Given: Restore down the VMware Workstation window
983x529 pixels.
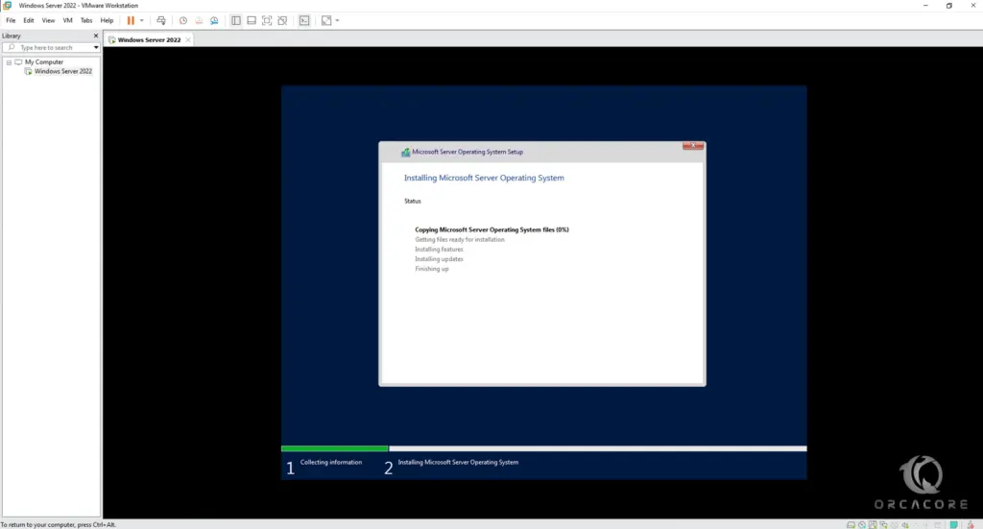Looking at the screenshot, I should pos(949,5).
